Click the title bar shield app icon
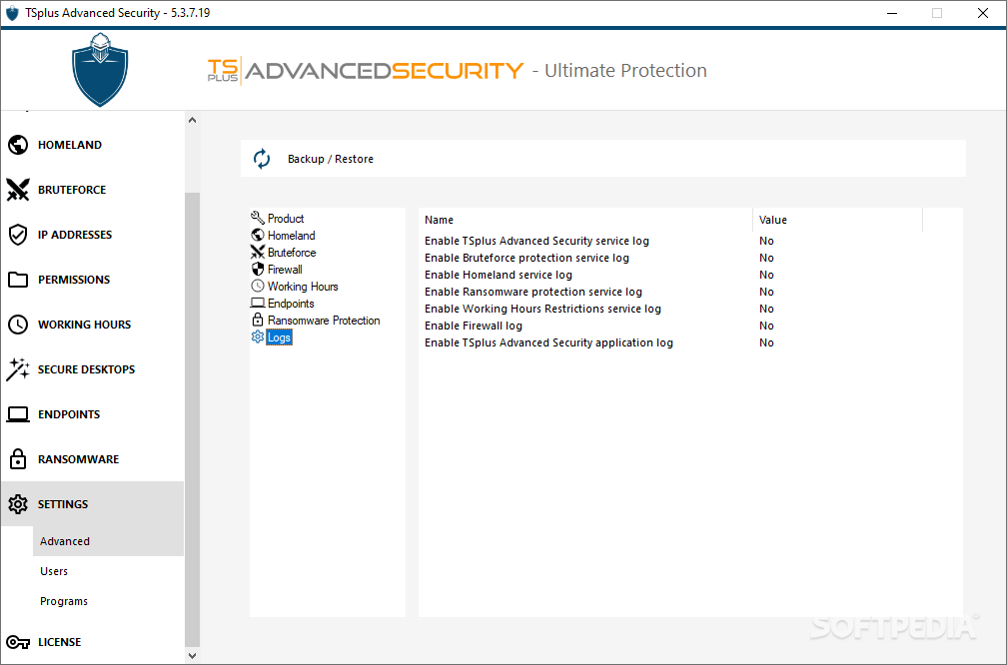The image size is (1007, 665). (12, 13)
